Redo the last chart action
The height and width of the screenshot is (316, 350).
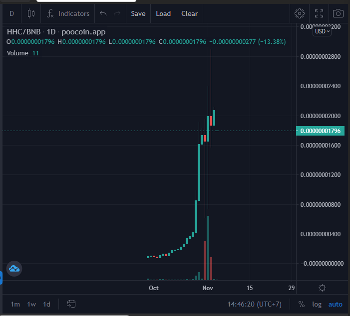117,13
